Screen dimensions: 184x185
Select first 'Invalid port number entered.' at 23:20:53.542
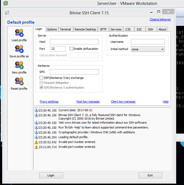(x=77, y=142)
